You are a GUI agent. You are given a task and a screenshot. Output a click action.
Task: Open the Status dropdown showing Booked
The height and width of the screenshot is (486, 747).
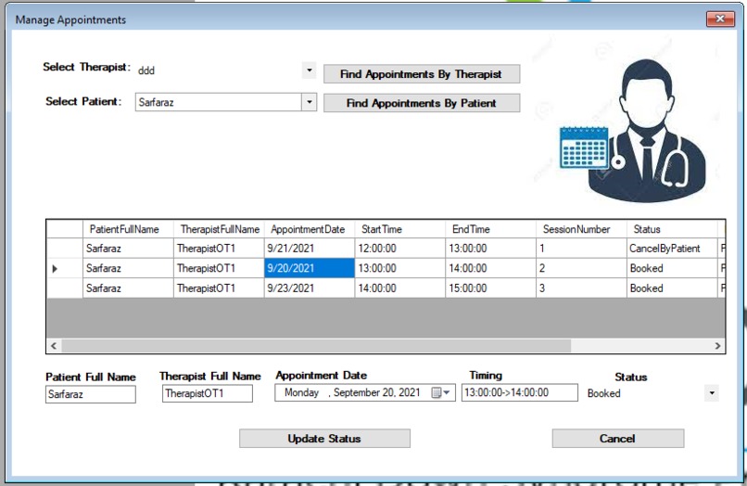tap(712, 393)
